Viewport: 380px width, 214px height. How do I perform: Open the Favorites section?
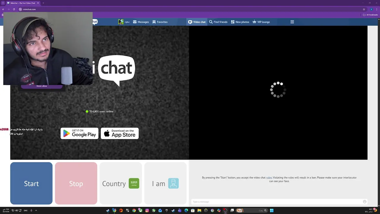160,22
